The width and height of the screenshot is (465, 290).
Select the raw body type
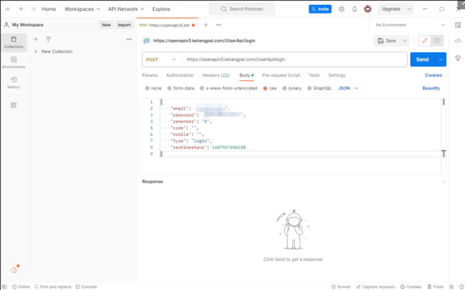click(x=265, y=88)
